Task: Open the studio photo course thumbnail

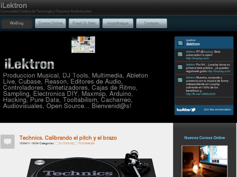Action: tap(205, 161)
